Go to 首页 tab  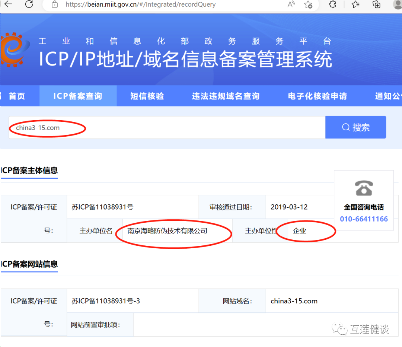pos(17,96)
